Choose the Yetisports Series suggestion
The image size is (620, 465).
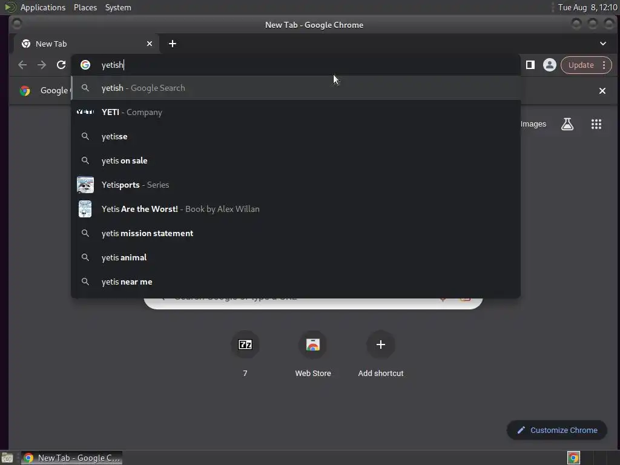click(295, 185)
